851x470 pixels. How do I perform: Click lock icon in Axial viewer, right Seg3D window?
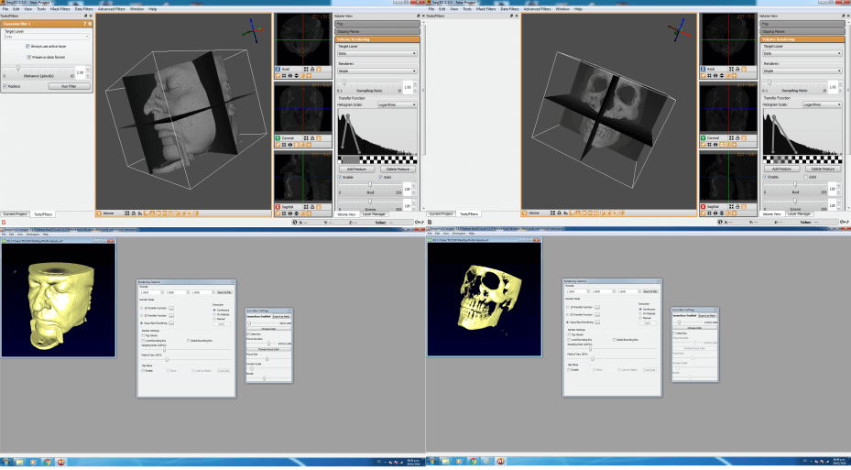click(738, 70)
